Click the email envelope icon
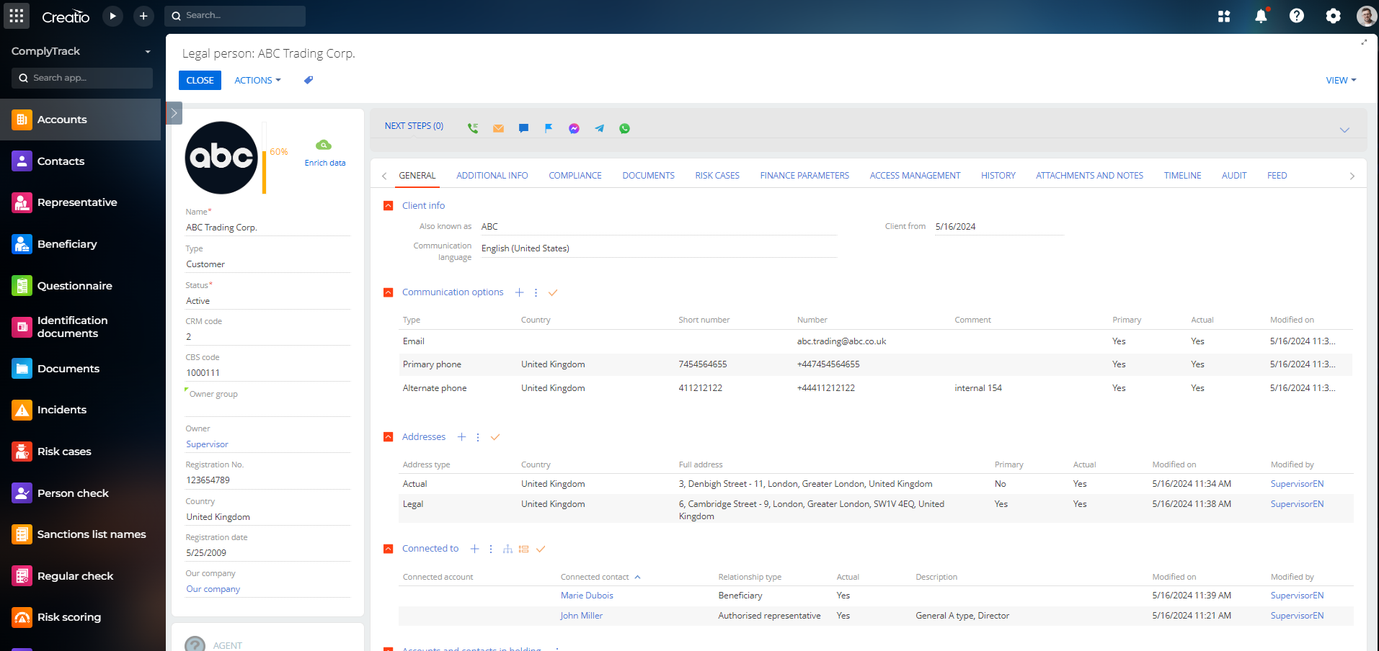1379x651 pixels. tap(498, 128)
